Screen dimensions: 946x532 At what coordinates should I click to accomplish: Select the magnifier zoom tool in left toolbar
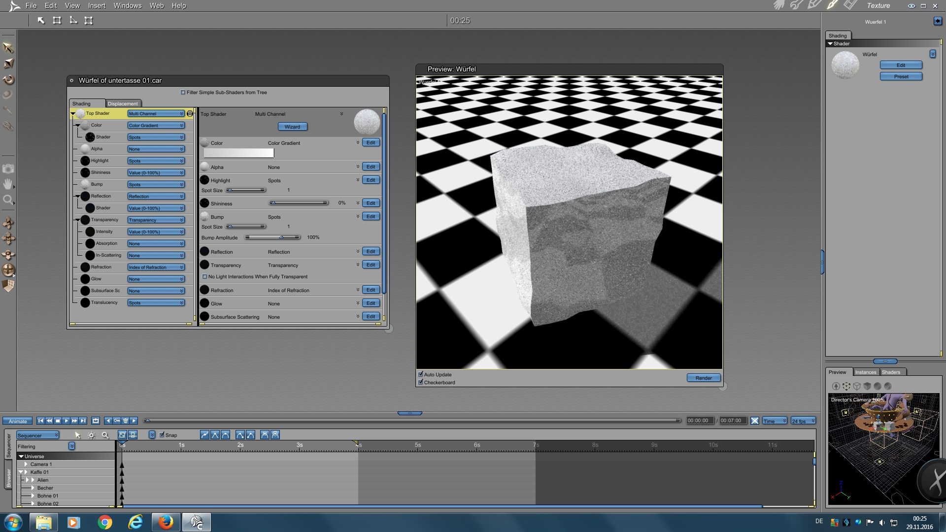(x=8, y=200)
